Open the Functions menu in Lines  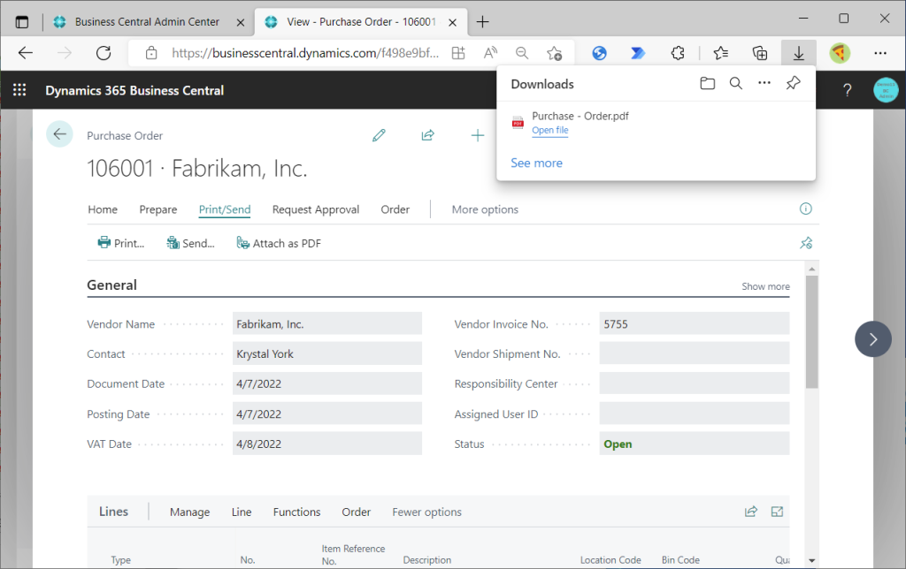point(297,512)
